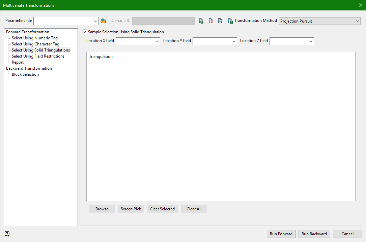Open the Block Selection tree item
The image size is (366, 242).
pos(25,74)
